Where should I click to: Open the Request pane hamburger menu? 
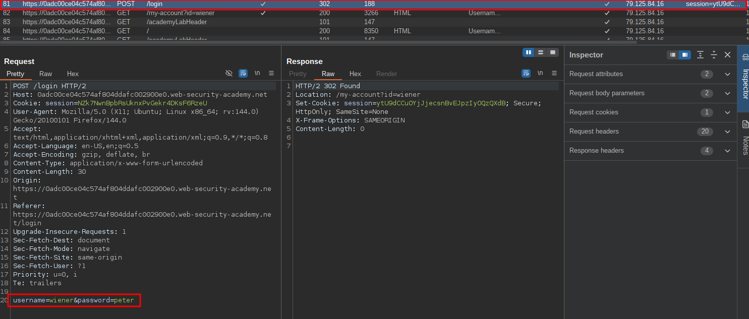tap(271, 74)
